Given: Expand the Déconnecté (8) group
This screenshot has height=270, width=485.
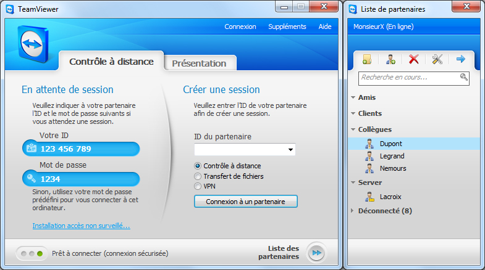Looking at the screenshot, I should pos(352,211).
